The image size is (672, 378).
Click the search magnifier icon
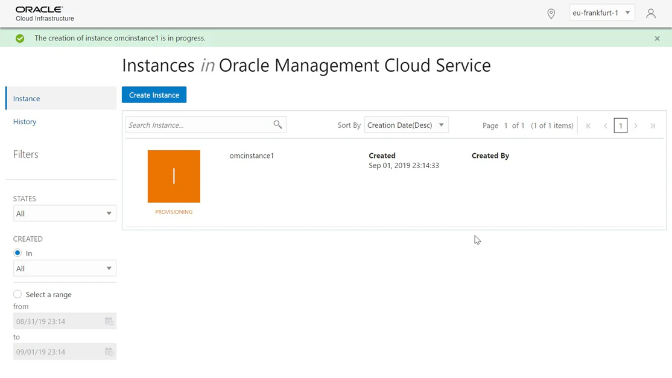tap(277, 125)
